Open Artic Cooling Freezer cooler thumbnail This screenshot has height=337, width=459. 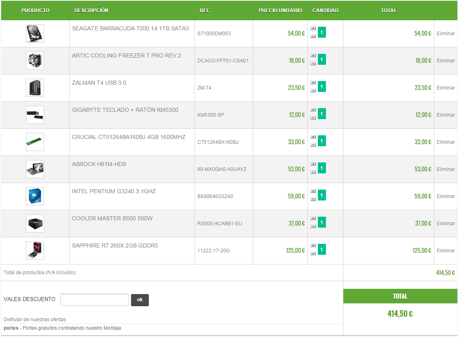(35, 60)
